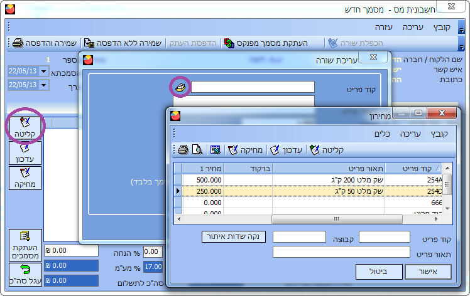Close the עריכת שורה dialog
Image resolution: width=470 pixels, height=296 pixels.
pos(373,57)
